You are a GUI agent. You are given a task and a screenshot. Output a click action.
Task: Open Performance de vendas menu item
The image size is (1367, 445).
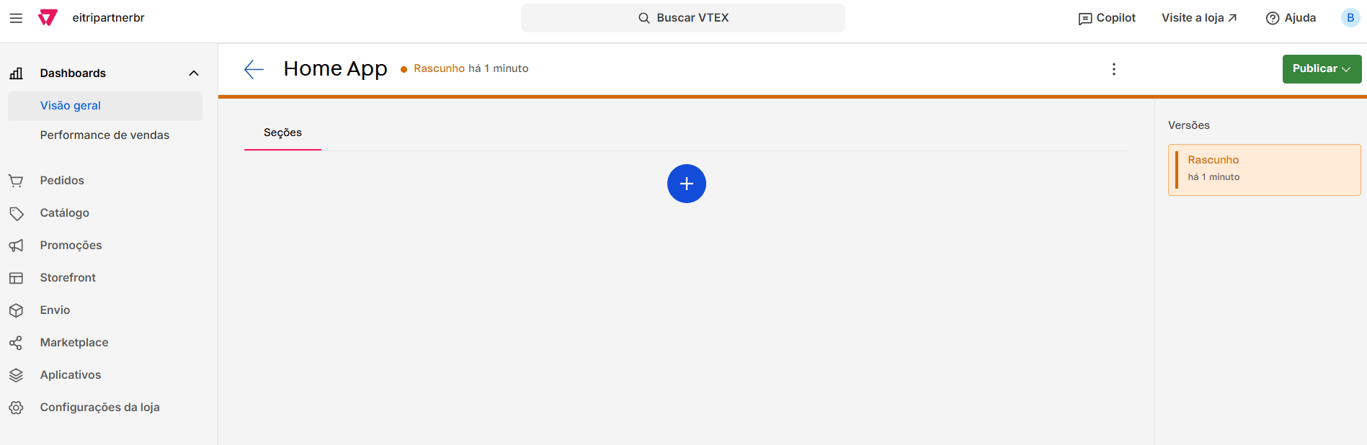[x=104, y=135]
